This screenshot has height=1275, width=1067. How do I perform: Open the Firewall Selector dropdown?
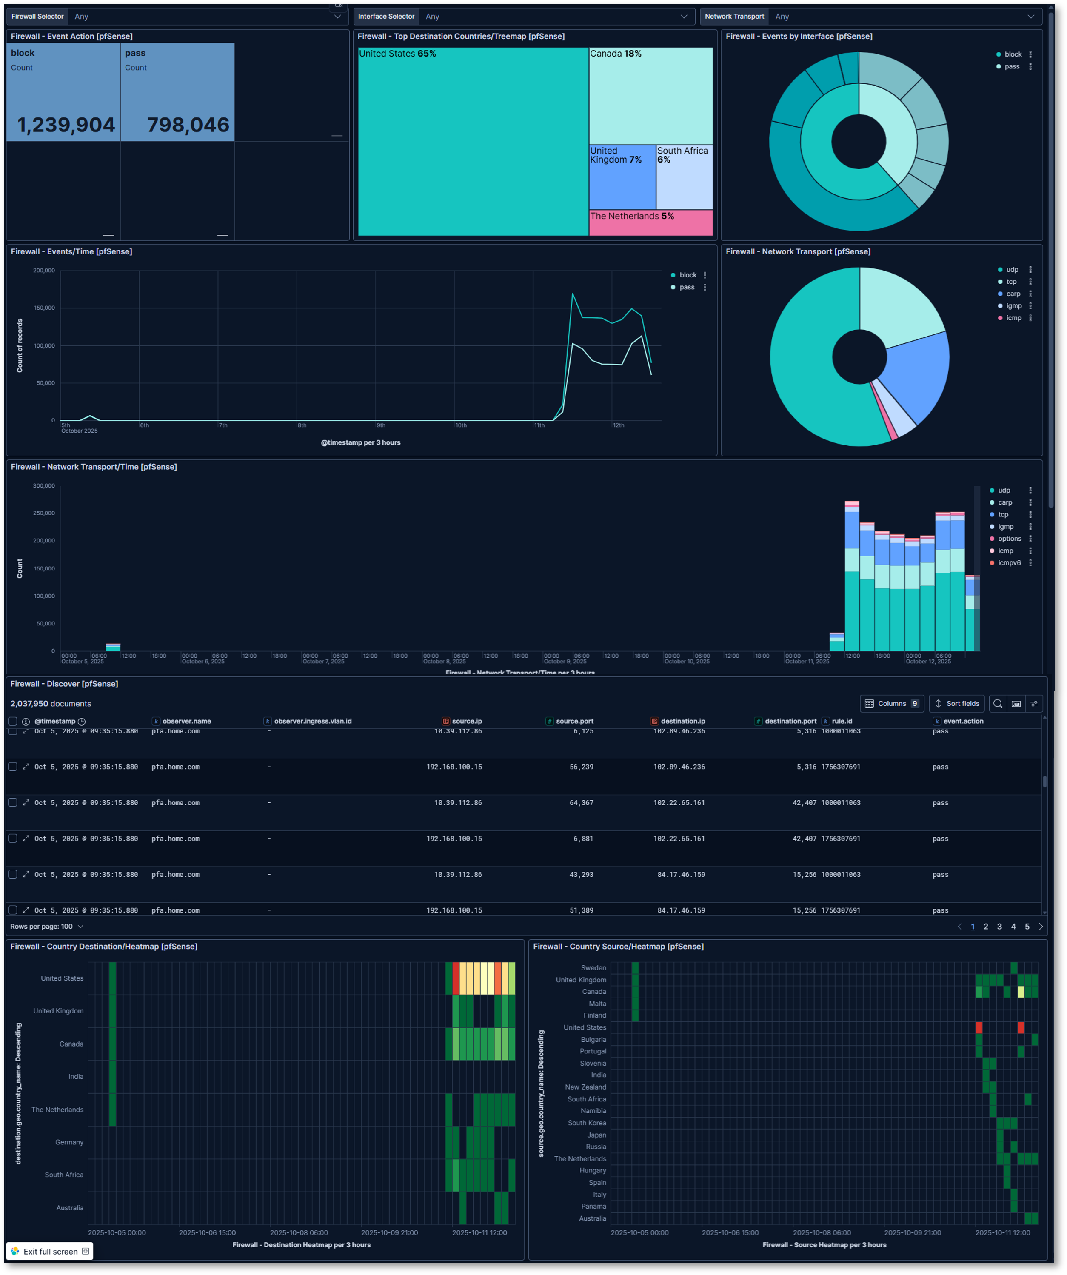pos(206,17)
